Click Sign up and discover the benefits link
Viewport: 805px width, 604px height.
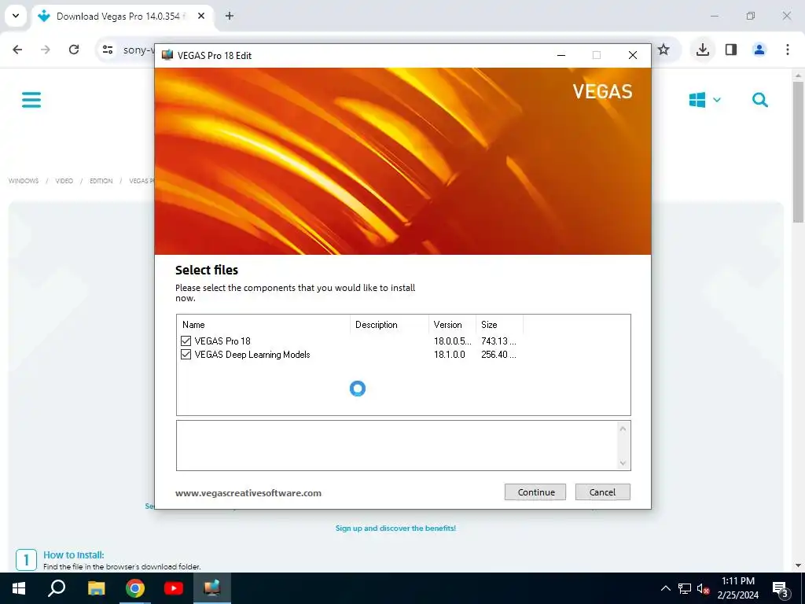click(x=395, y=528)
